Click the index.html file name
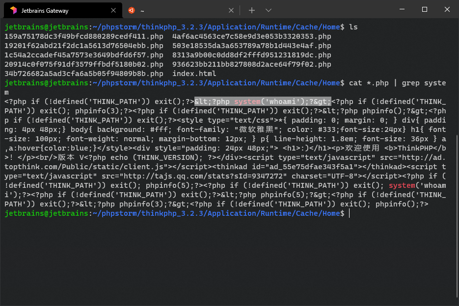 [x=194, y=74]
